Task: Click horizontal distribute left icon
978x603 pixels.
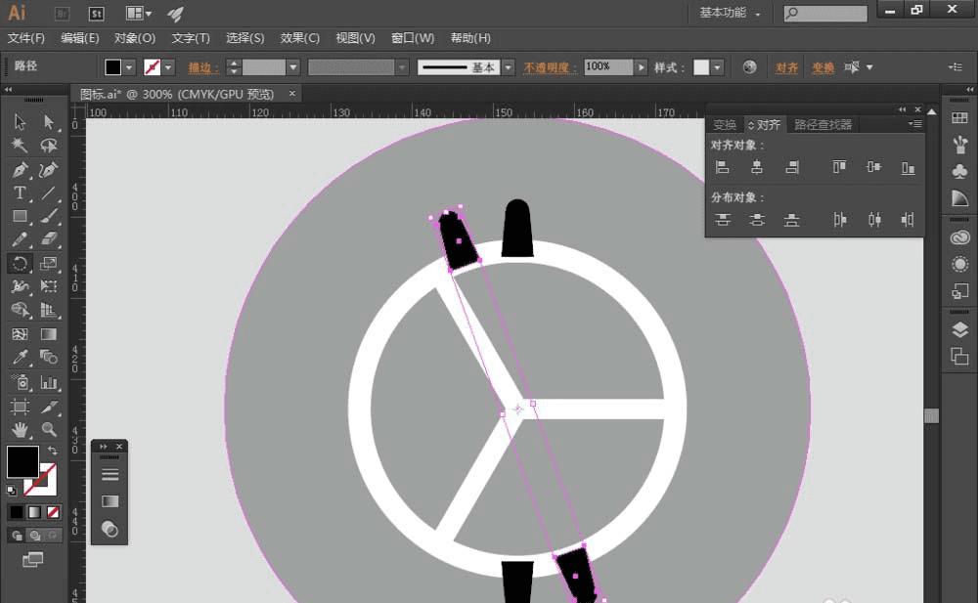Action: pos(839,220)
